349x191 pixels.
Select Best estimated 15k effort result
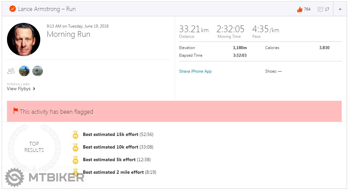point(110,135)
